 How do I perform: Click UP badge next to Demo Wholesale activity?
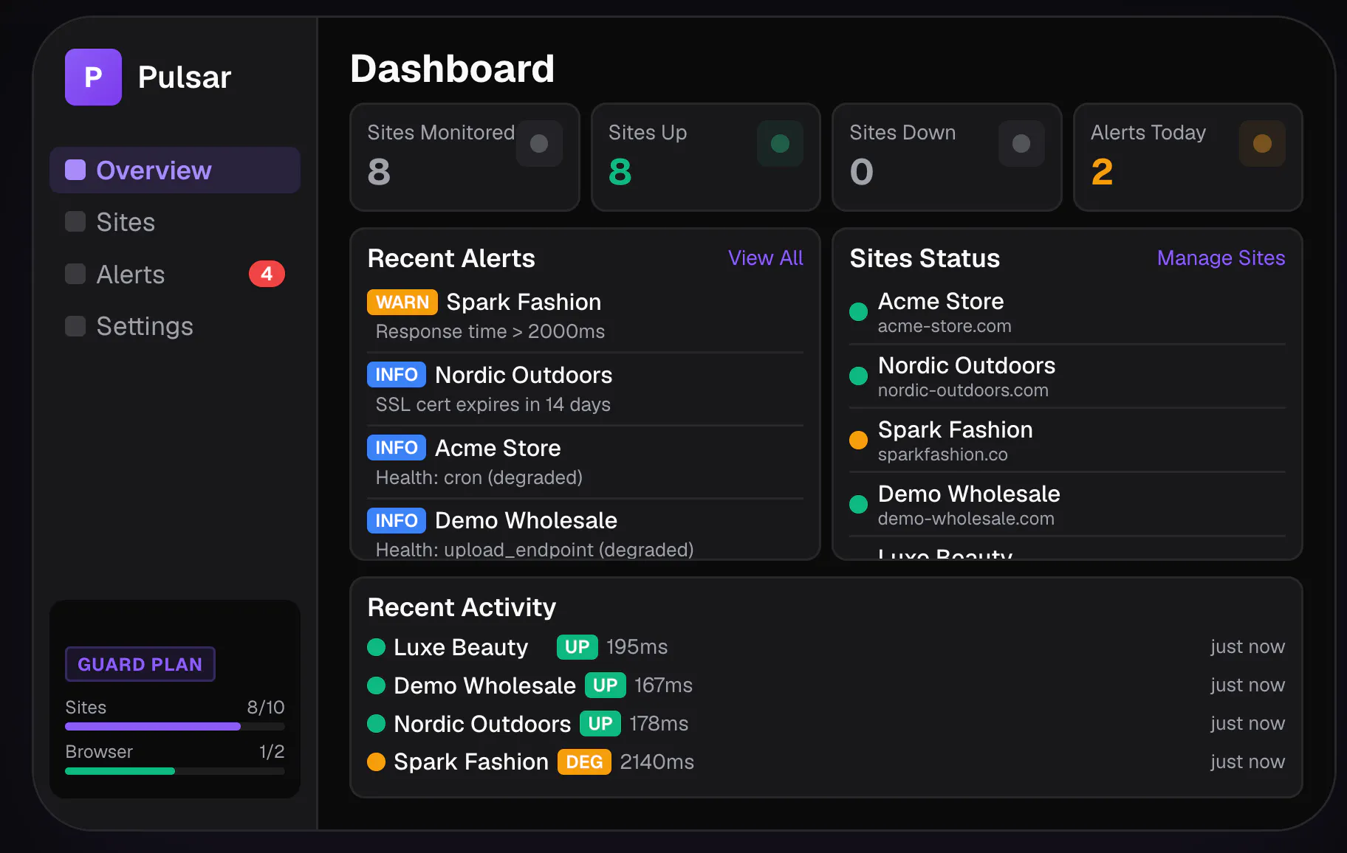pos(605,685)
